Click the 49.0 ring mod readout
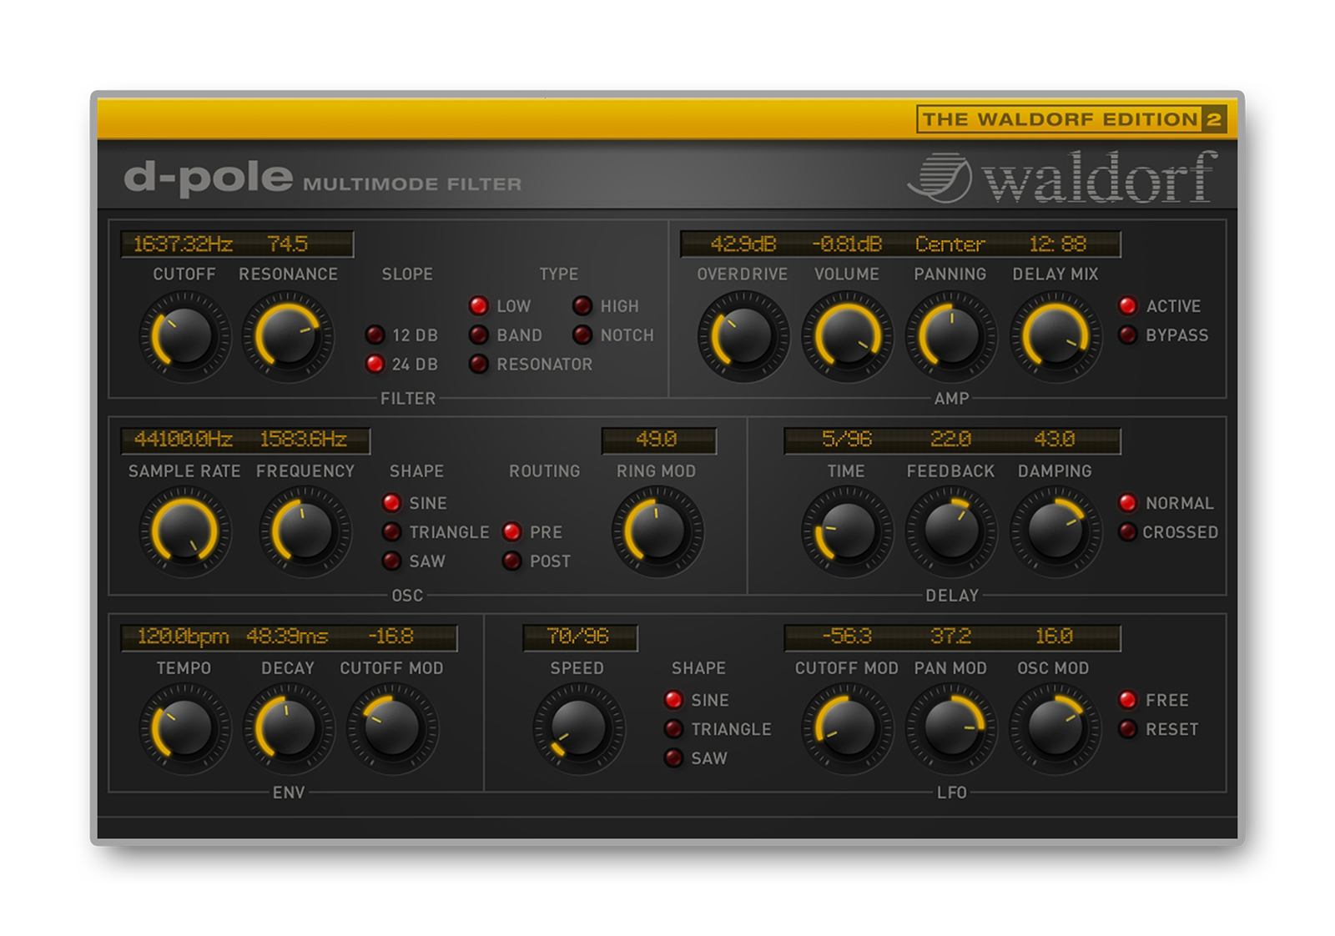The width and height of the screenshot is (1335, 936). point(657,439)
